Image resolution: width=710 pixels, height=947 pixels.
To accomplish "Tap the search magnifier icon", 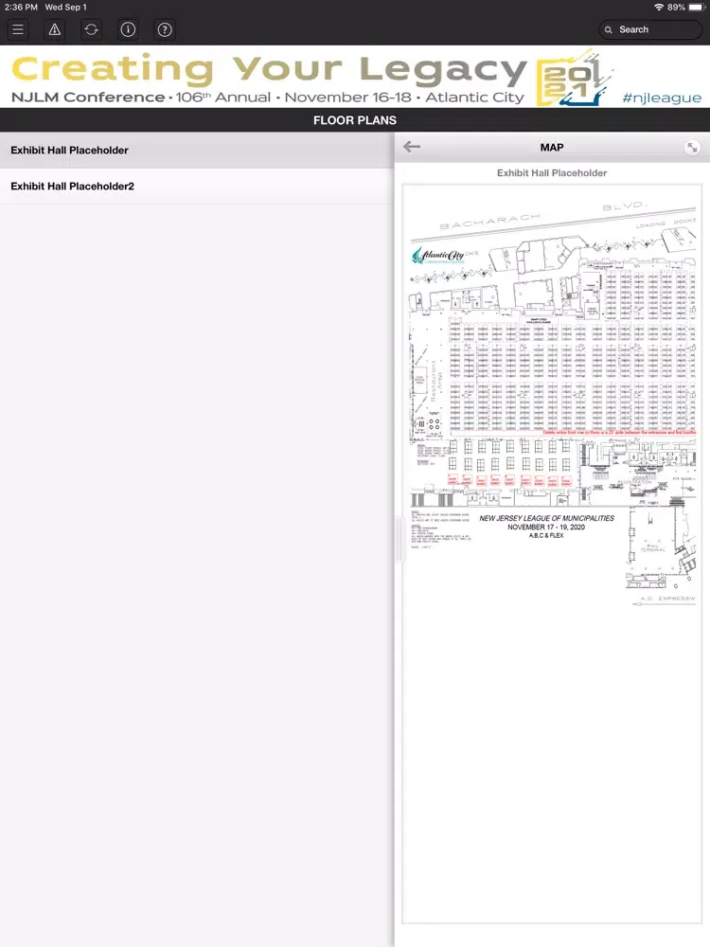I will click(x=609, y=29).
